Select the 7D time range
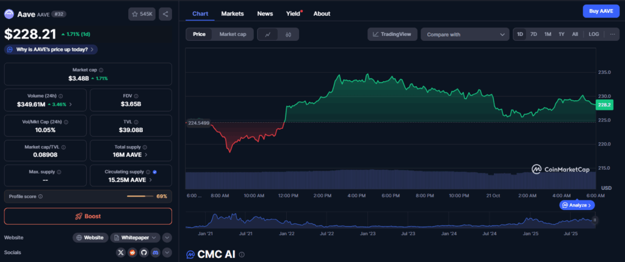This screenshot has width=625, height=262. tap(533, 34)
